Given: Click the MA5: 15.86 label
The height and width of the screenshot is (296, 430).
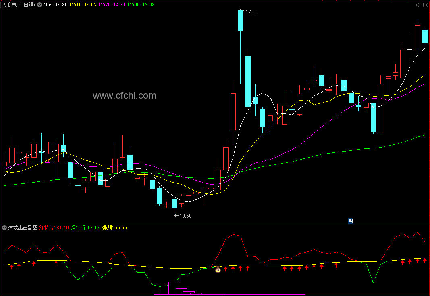Looking at the screenshot, I should tap(55, 5).
